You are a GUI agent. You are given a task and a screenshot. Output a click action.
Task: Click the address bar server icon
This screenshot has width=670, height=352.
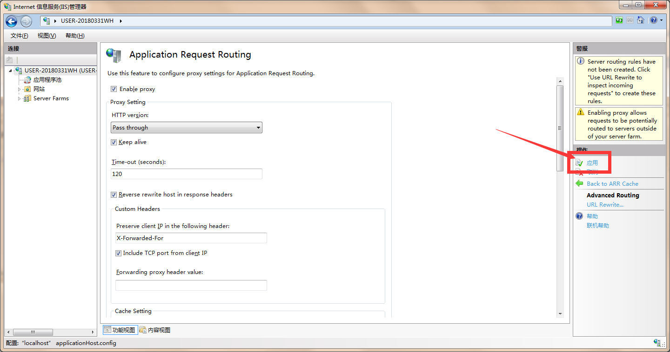(47, 21)
